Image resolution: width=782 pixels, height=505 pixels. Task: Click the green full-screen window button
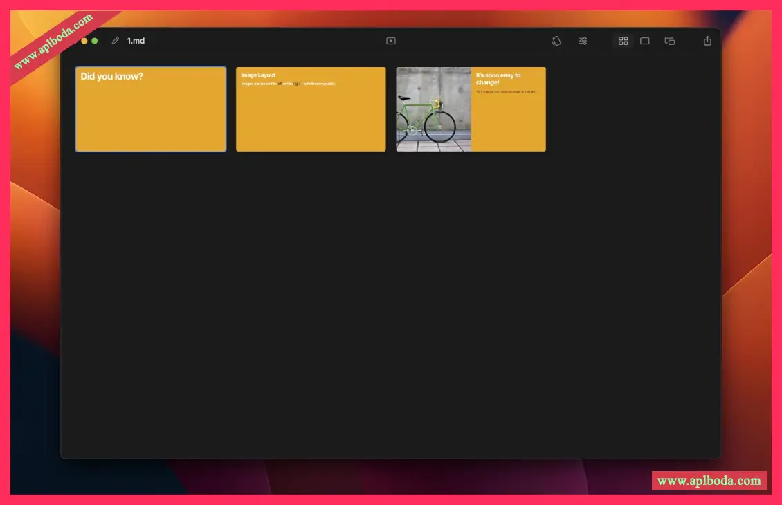95,41
